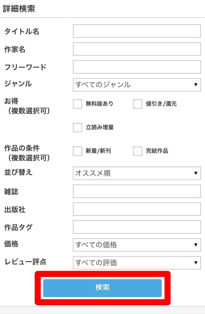Select the 新着/新刊 checkbox
This screenshot has width=205, height=314.
click(x=78, y=151)
